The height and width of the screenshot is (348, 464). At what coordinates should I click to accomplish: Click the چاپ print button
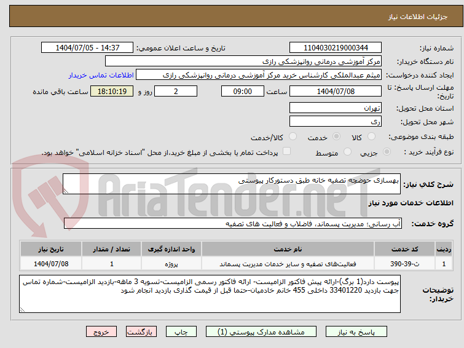181,332
